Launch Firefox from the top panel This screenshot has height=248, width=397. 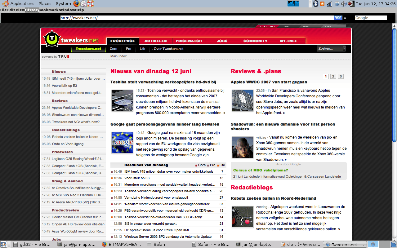pyautogui.click(x=77, y=4)
